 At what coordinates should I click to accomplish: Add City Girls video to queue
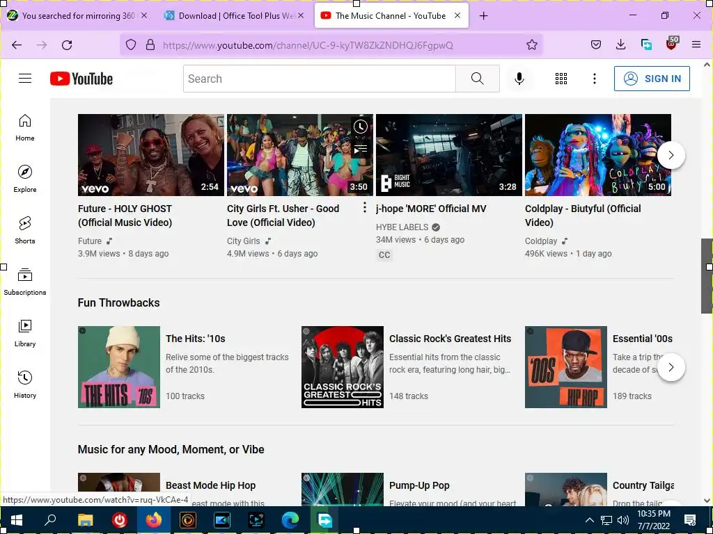click(x=361, y=149)
